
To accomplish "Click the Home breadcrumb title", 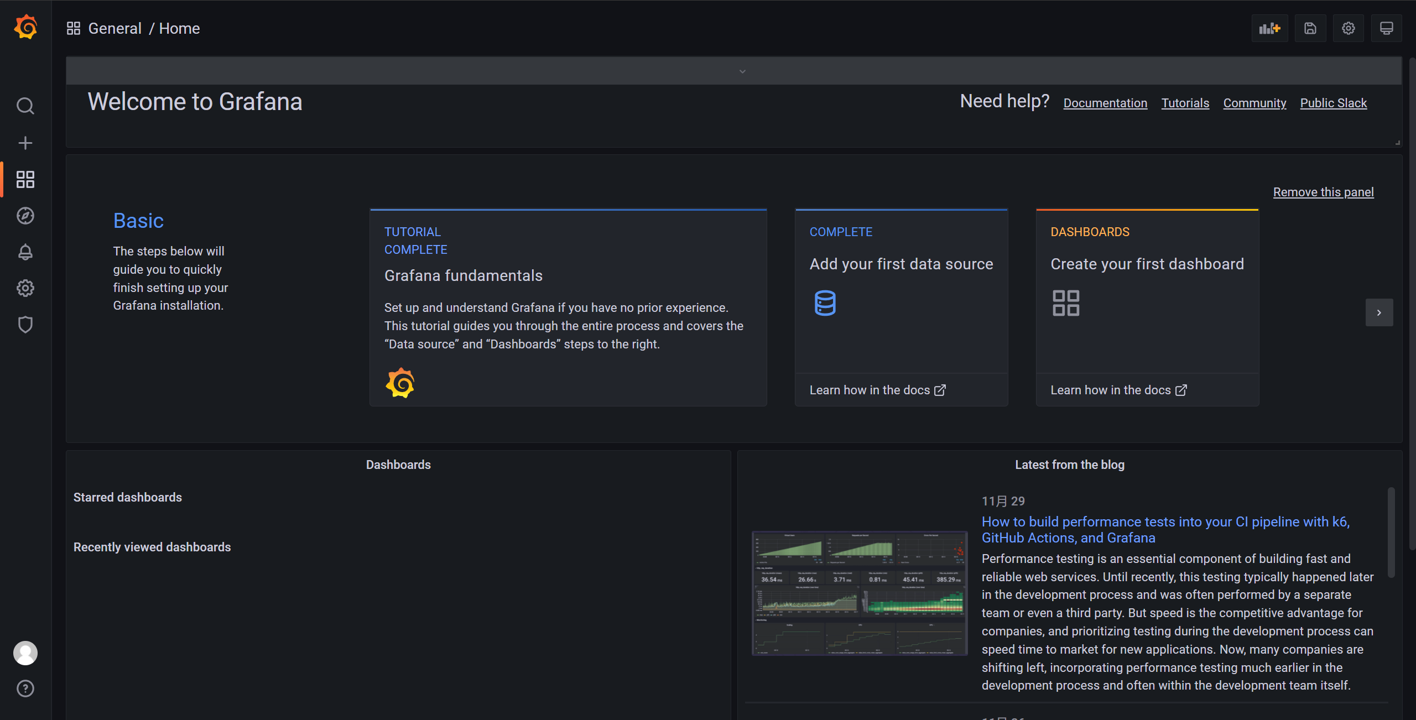I will tap(179, 28).
